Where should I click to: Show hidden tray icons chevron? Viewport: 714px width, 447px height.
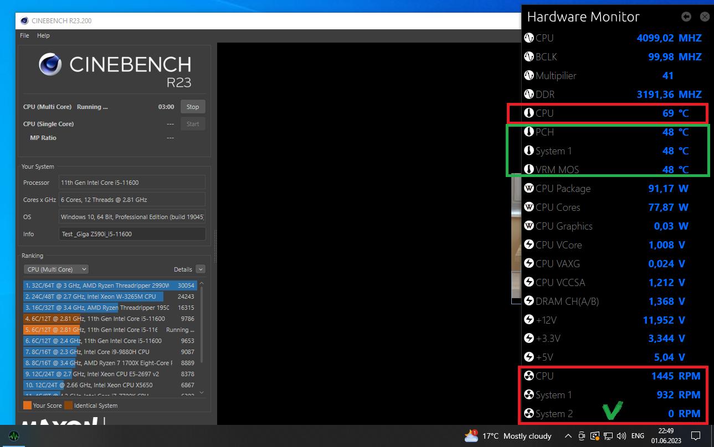point(568,436)
